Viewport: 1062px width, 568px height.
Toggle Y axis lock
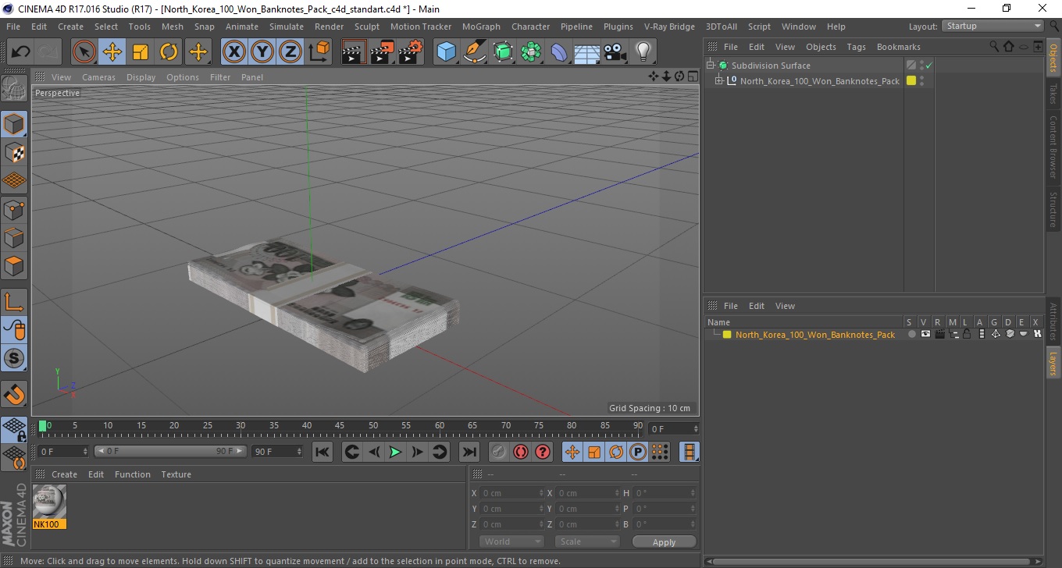pyautogui.click(x=262, y=52)
